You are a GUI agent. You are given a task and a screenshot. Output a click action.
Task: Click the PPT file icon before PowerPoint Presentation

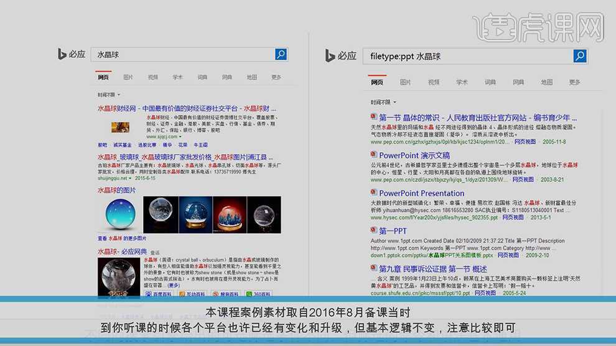[x=373, y=192]
